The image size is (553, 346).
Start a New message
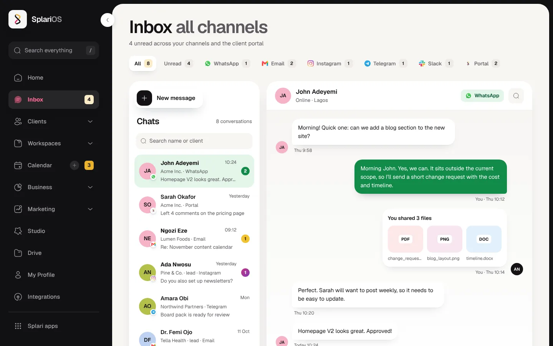tap(170, 98)
